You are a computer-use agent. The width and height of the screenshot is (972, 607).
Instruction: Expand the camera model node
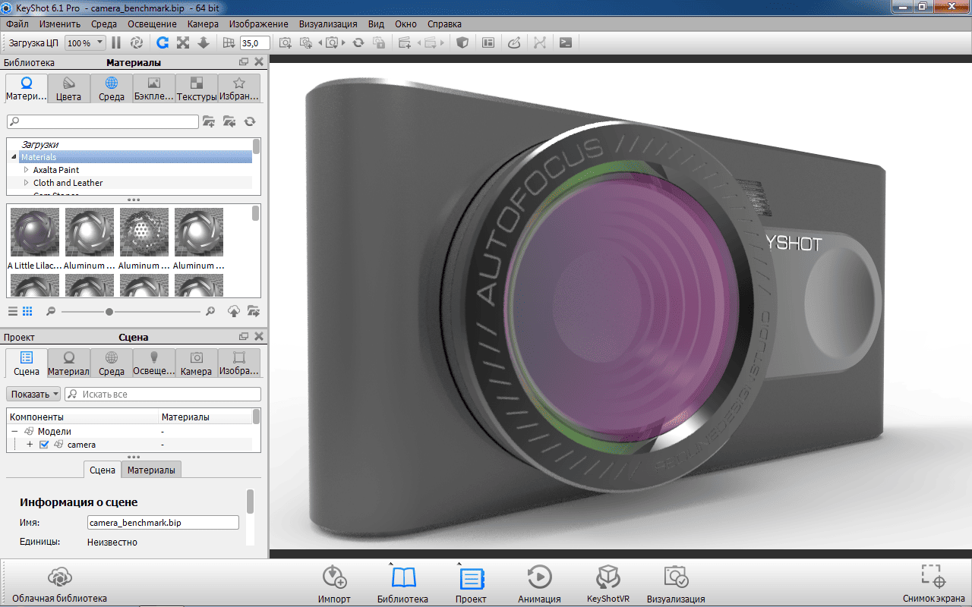(30, 445)
